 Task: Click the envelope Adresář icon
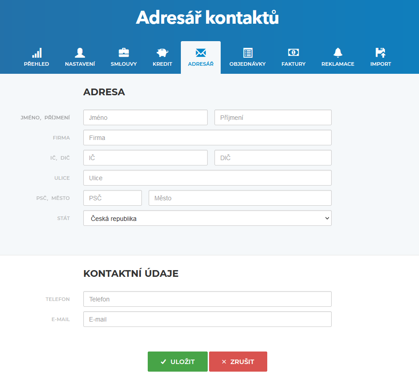click(x=201, y=53)
